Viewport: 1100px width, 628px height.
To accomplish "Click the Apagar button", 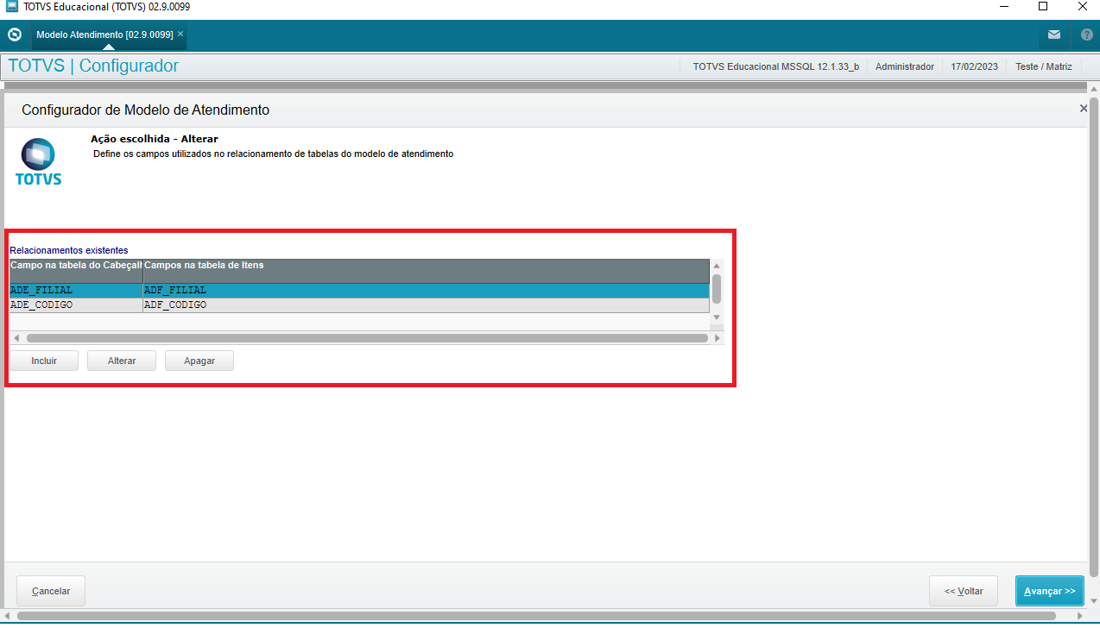I will [x=199, y=361].
